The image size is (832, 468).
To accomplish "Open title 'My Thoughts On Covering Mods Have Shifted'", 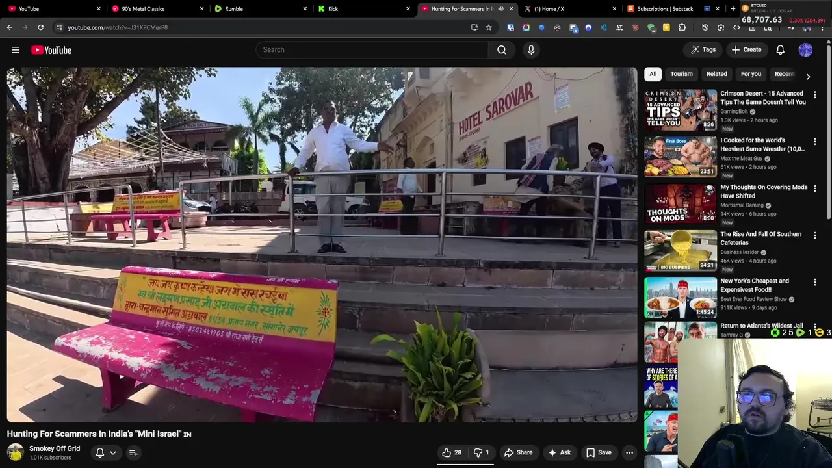I will click(764, 191).
